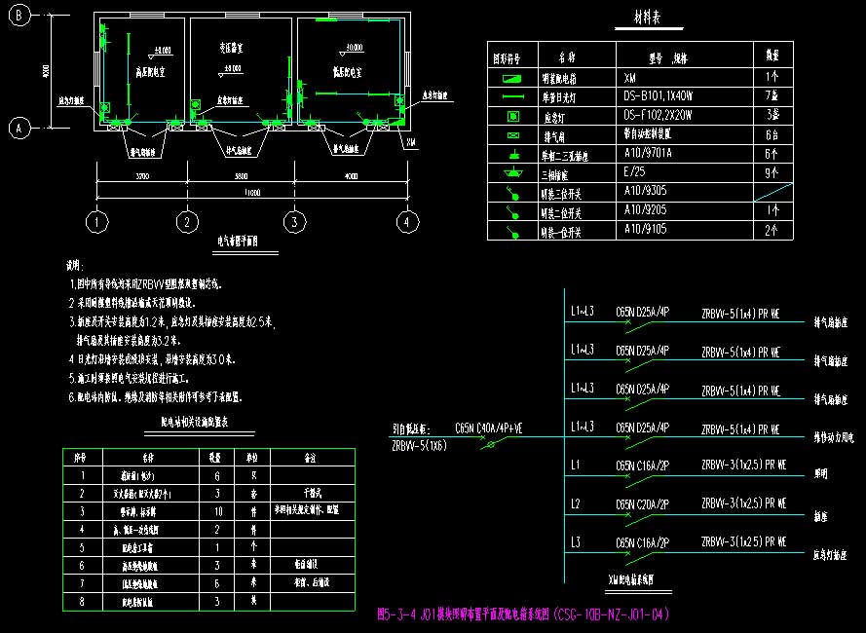The image size is (866, 633).
Task: Click the "数量" column header in the materials table
Action: pyautogui.click(x=772, y=55)
